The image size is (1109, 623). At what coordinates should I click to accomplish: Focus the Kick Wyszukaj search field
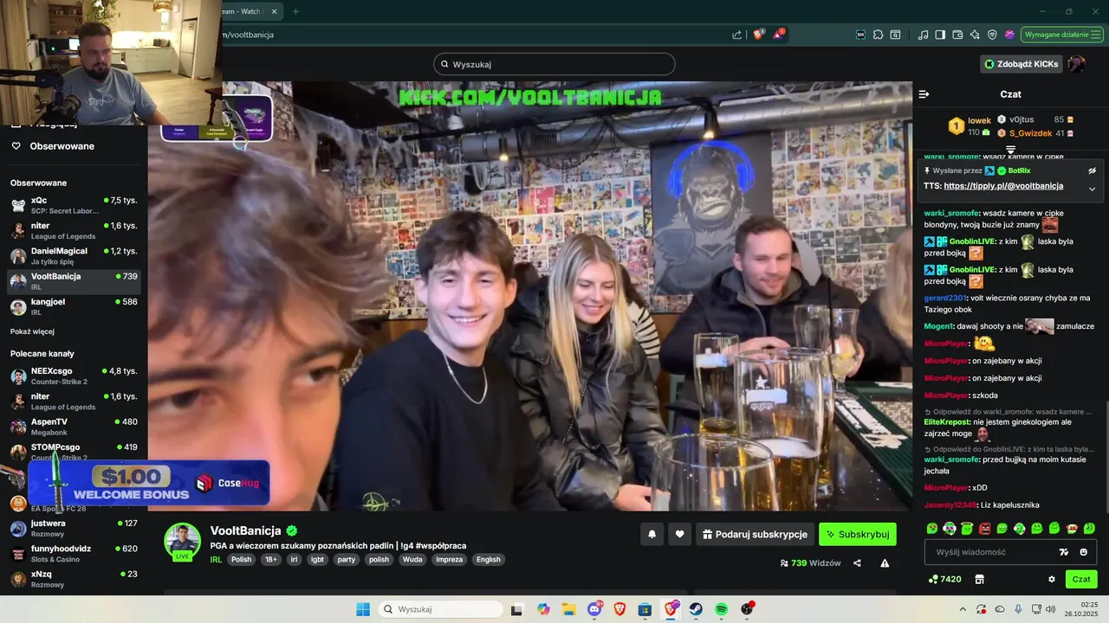point(554,64)
